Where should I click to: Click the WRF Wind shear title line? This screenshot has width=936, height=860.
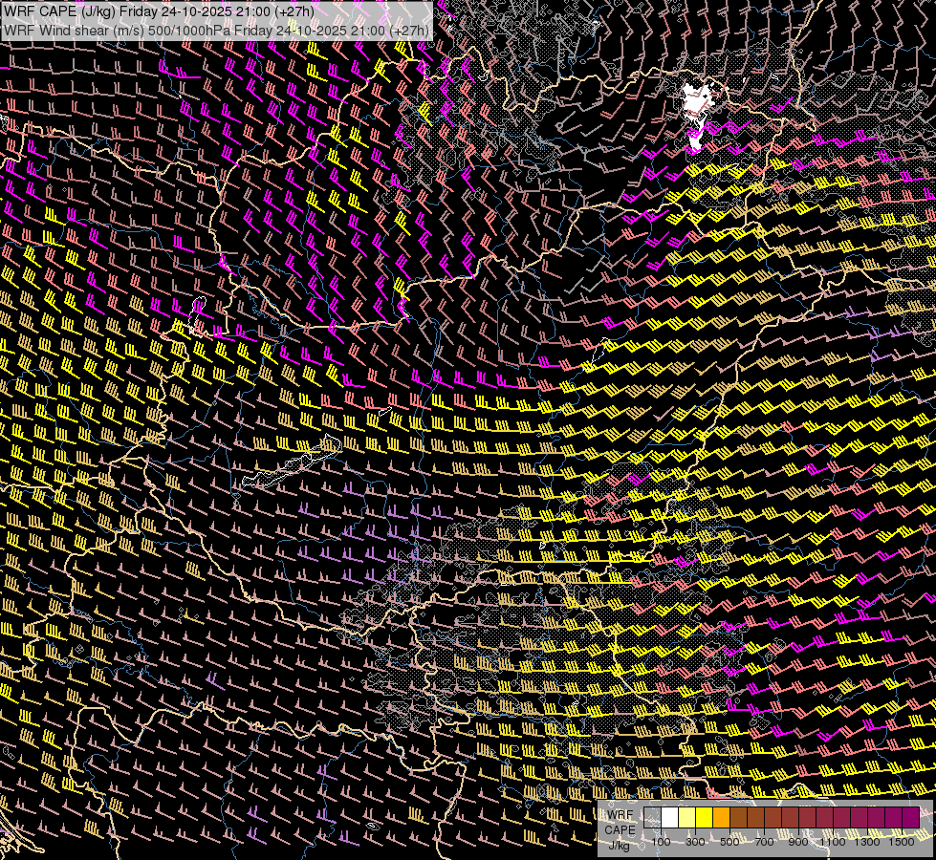(216, 31)
